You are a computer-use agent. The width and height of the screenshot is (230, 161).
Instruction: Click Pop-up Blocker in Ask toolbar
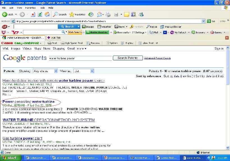click(171, 27)
